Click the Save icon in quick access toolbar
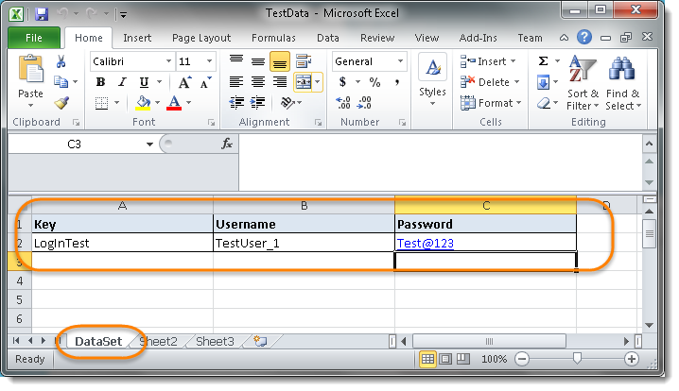Screen dimensions: 679x391 pyautogui.click(x=42, y=14)
